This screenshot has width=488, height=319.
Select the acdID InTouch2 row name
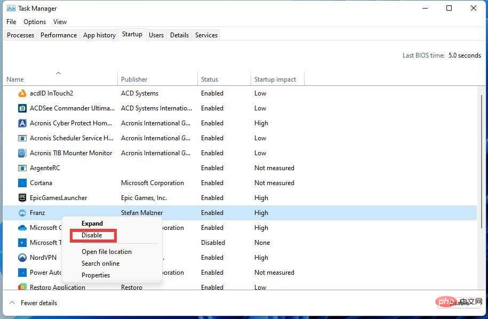pyautogui.click(x=51, y=93)
